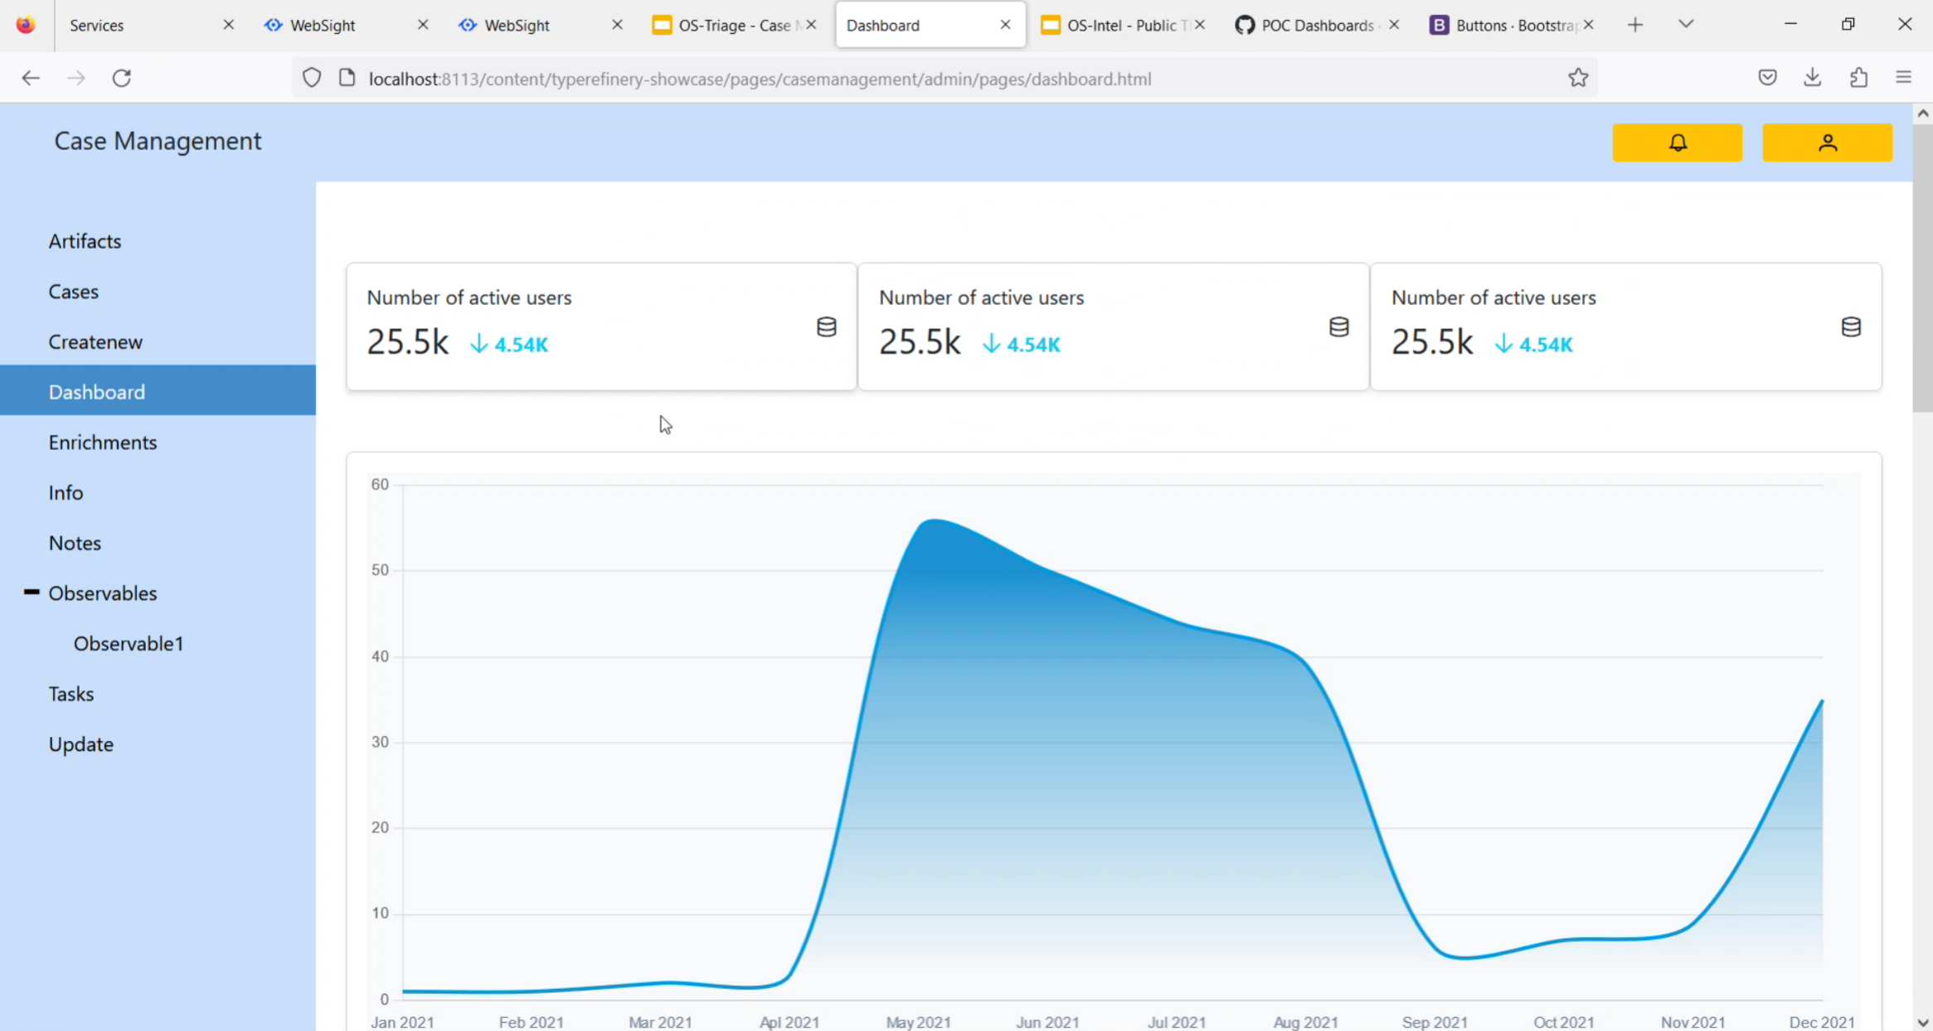Click database icon in first stats card

826,327
